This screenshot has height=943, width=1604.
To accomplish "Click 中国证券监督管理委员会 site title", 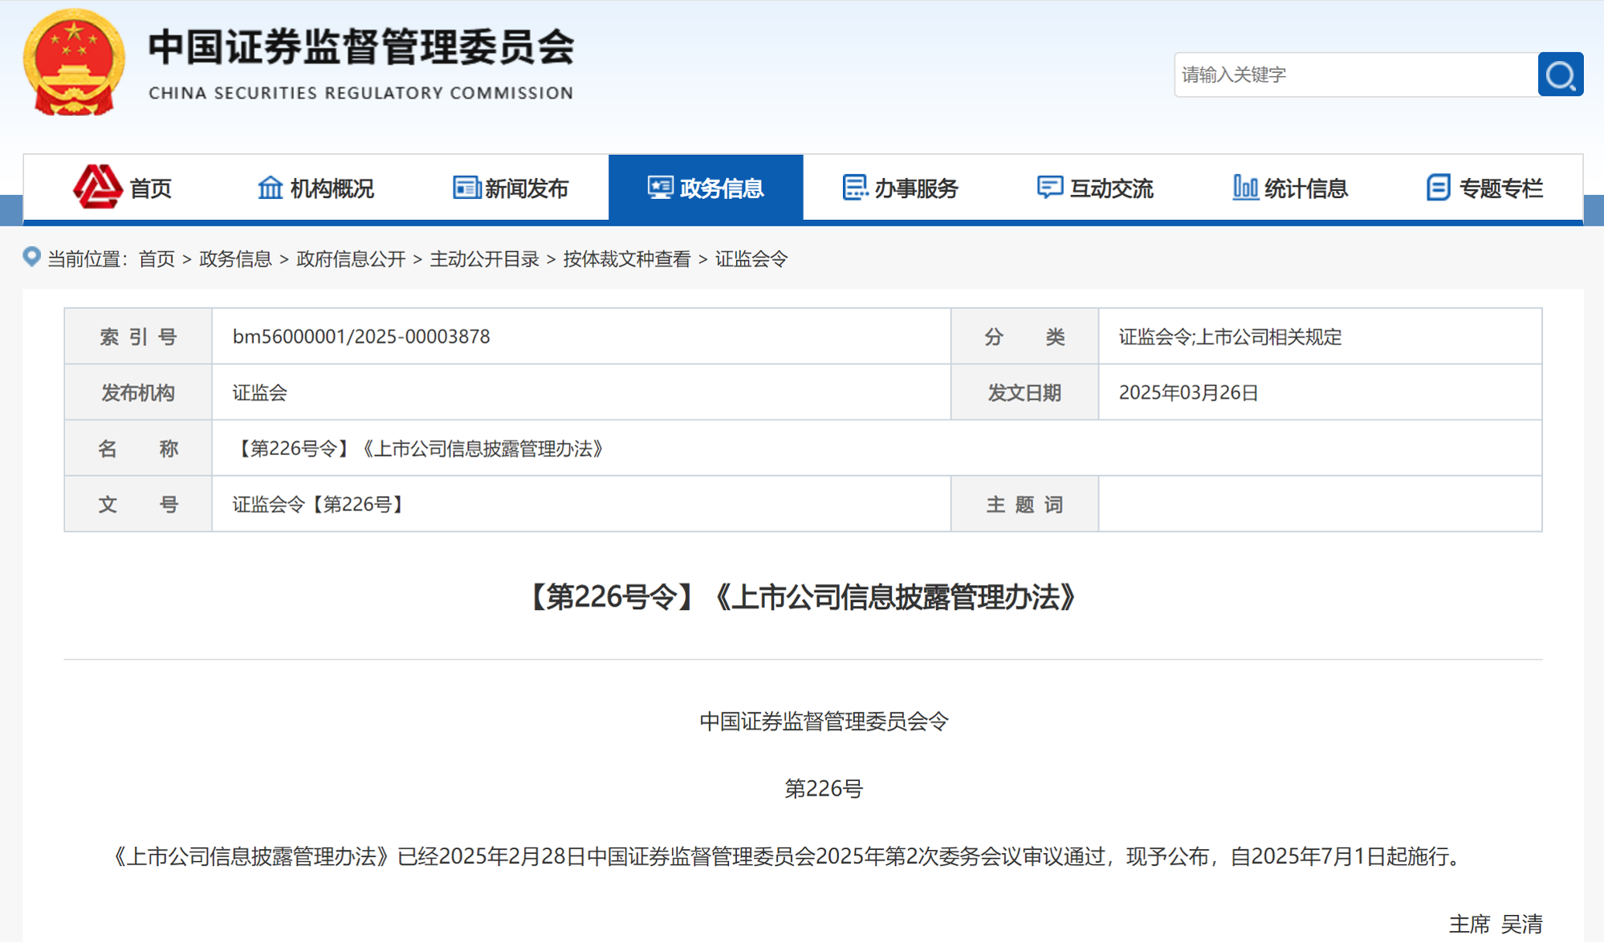I will click(361, 48).
